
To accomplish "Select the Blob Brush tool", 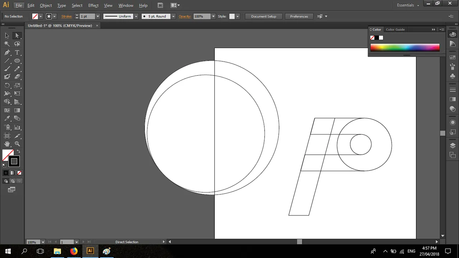I will pos(7,77).
